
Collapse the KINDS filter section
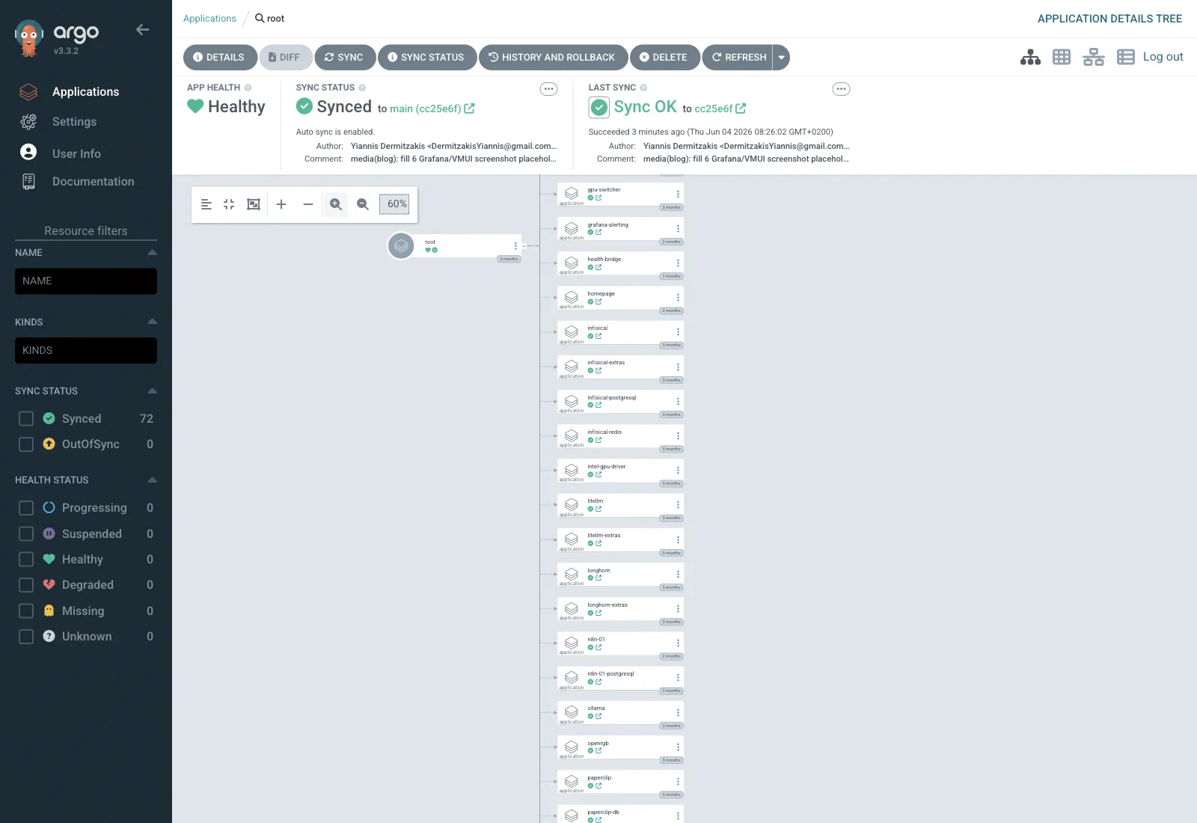click(x=152, y=322)
